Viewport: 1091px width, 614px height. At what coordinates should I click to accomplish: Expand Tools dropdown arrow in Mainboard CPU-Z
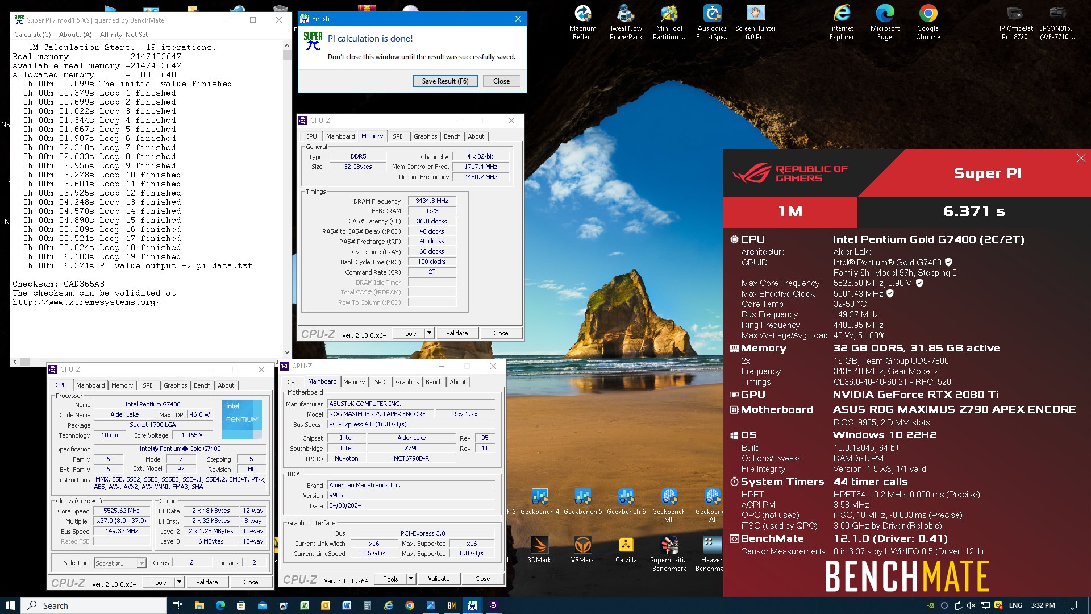coord(411,579)
